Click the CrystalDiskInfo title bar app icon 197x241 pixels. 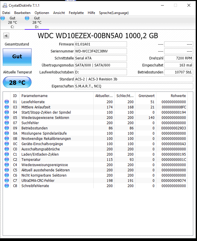(x=5, y=5)
